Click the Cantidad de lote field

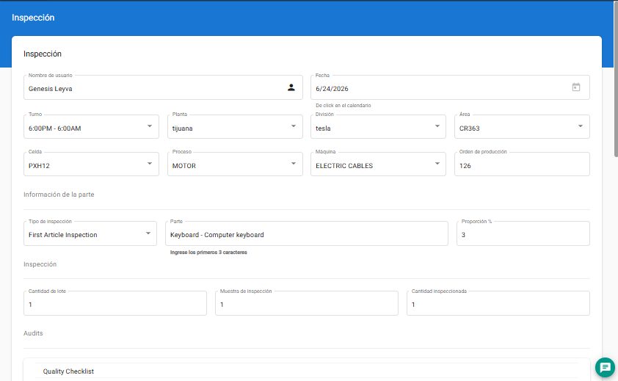pos(115,303)
